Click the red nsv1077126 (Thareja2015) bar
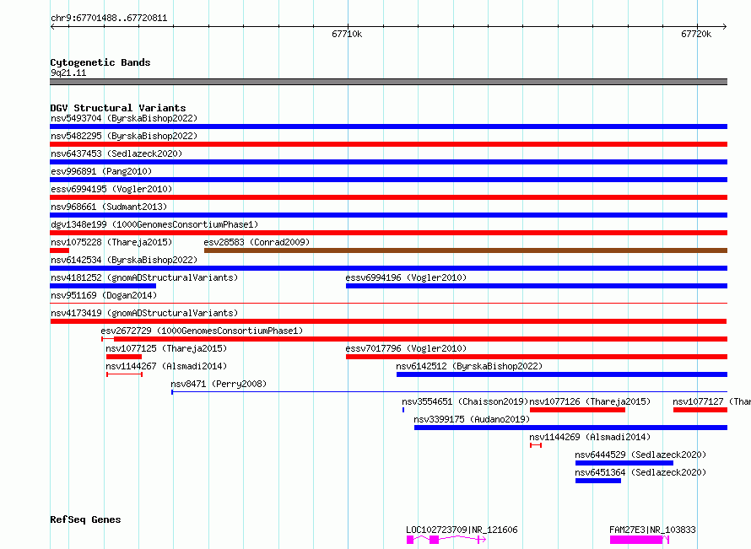The image size is (751, 549). pyautogui.click(x=578, y=410)
